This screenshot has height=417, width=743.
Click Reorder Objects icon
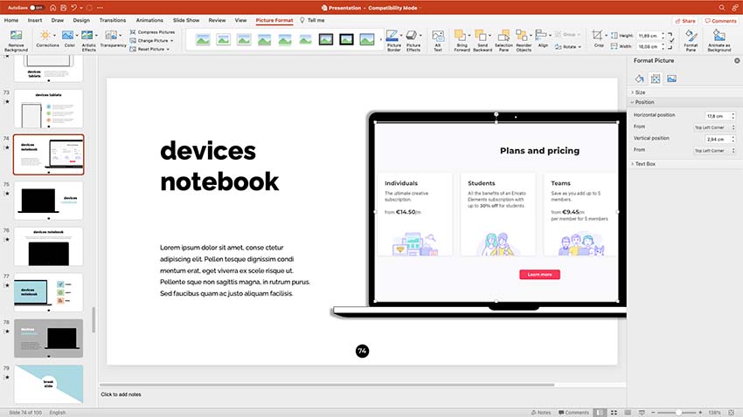coord(522,36)
